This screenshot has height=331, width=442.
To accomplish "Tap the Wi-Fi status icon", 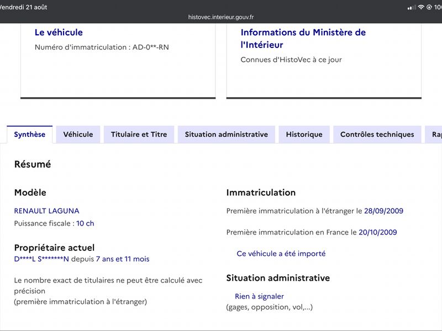I will click(x=421, y=7).
